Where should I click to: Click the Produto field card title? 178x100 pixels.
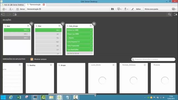coord(157,65)
